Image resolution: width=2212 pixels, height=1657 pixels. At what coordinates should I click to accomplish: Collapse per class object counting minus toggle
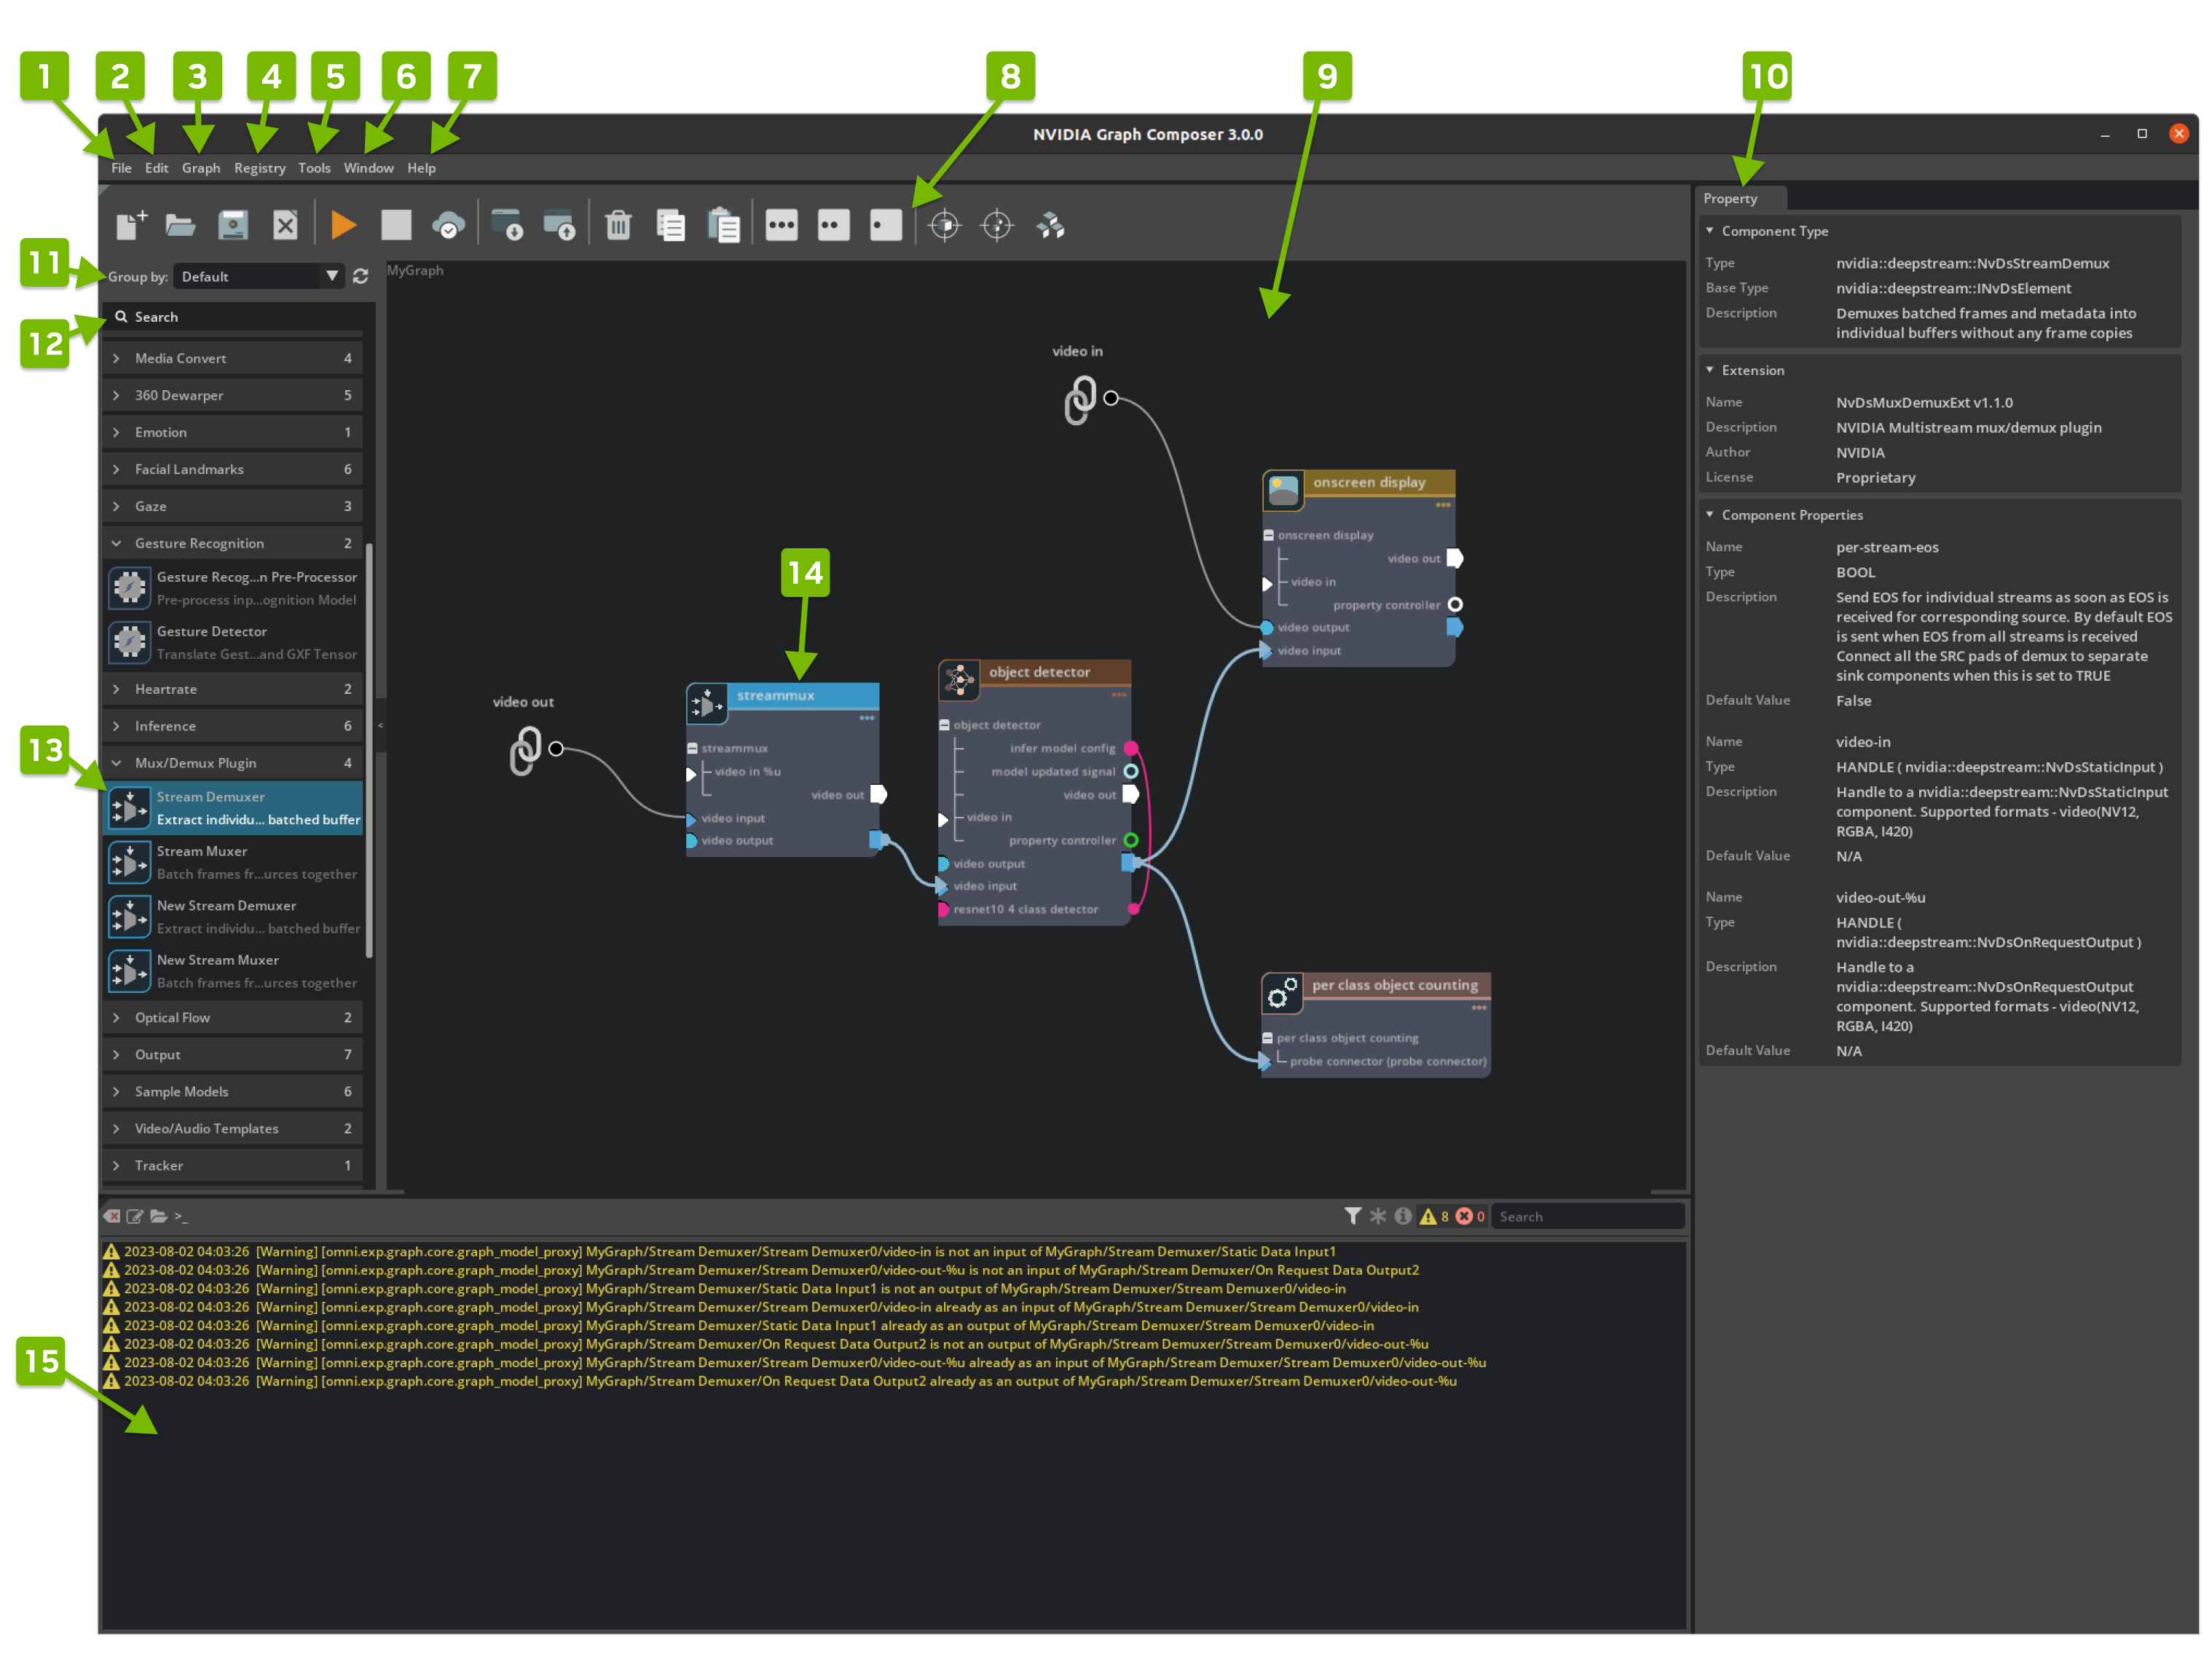point(1267,1037)
